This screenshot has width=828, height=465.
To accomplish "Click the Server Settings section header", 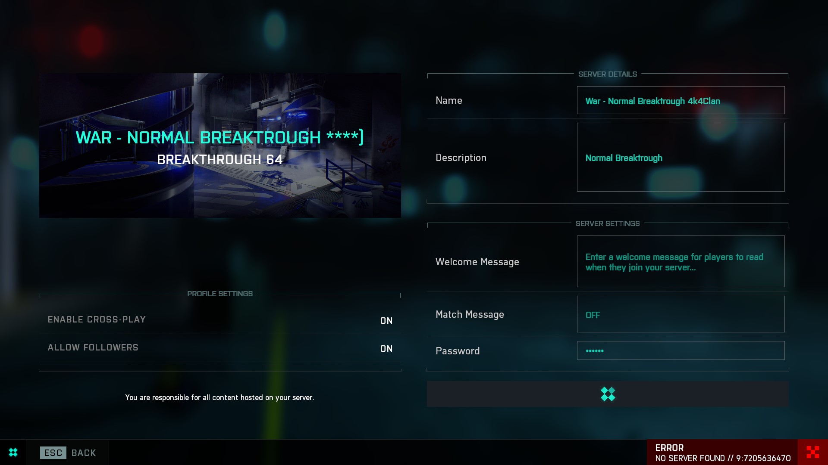I will (x=608, y=223).
